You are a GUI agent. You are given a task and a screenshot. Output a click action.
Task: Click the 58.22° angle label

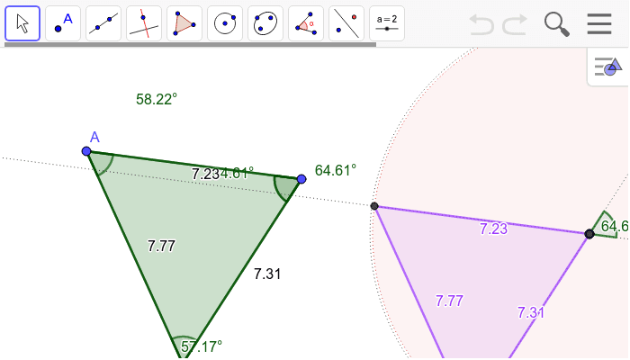[157, 99]
